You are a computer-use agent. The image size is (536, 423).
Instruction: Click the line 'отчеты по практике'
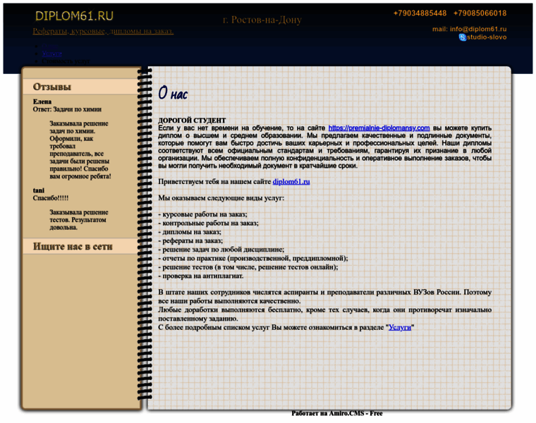[x=253, y=258]
